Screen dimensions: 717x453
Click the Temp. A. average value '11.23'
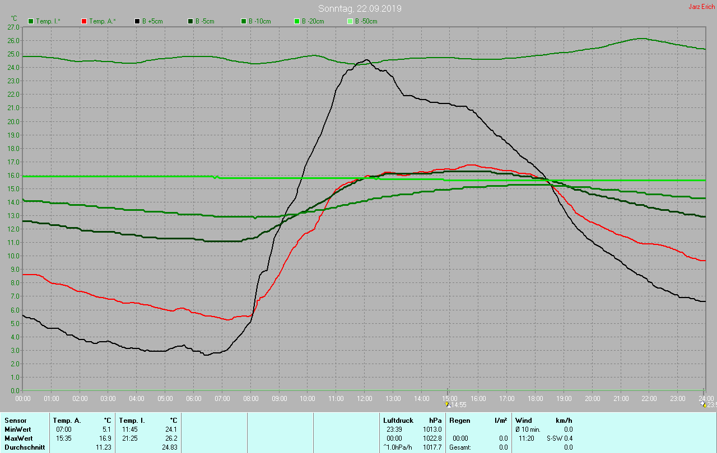point(104,447)
